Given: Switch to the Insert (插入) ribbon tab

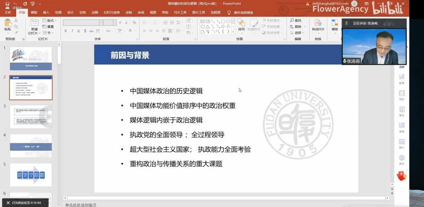Looking at the screenshot, I should point(46,12).
